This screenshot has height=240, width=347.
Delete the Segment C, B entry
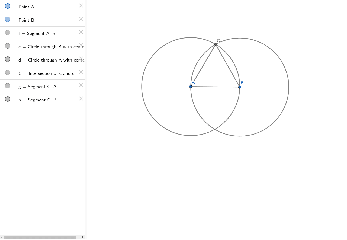coord(81,98)
